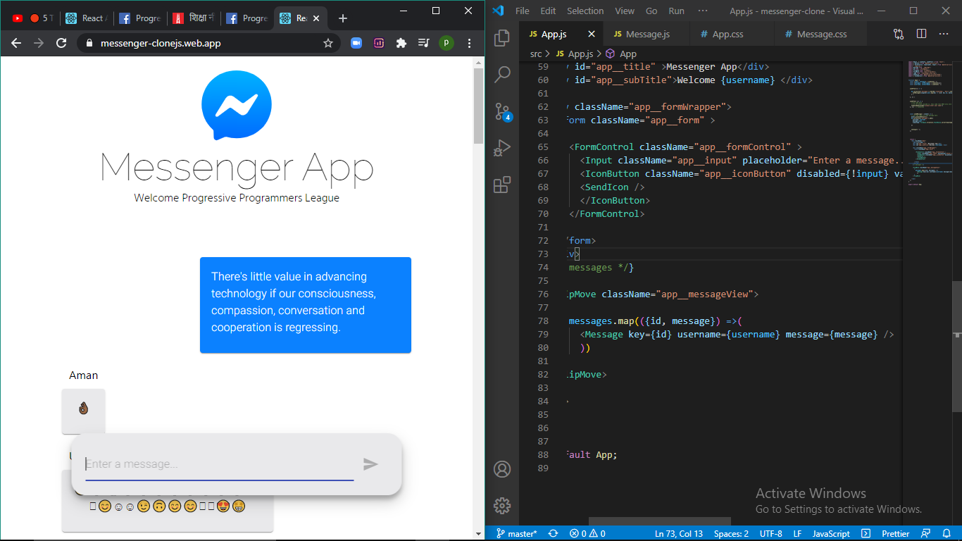This screenshot has height=541, width=962.
Task: Open the VS Code notifications bell
Action: pyautogui.click(x=947, y=534)
